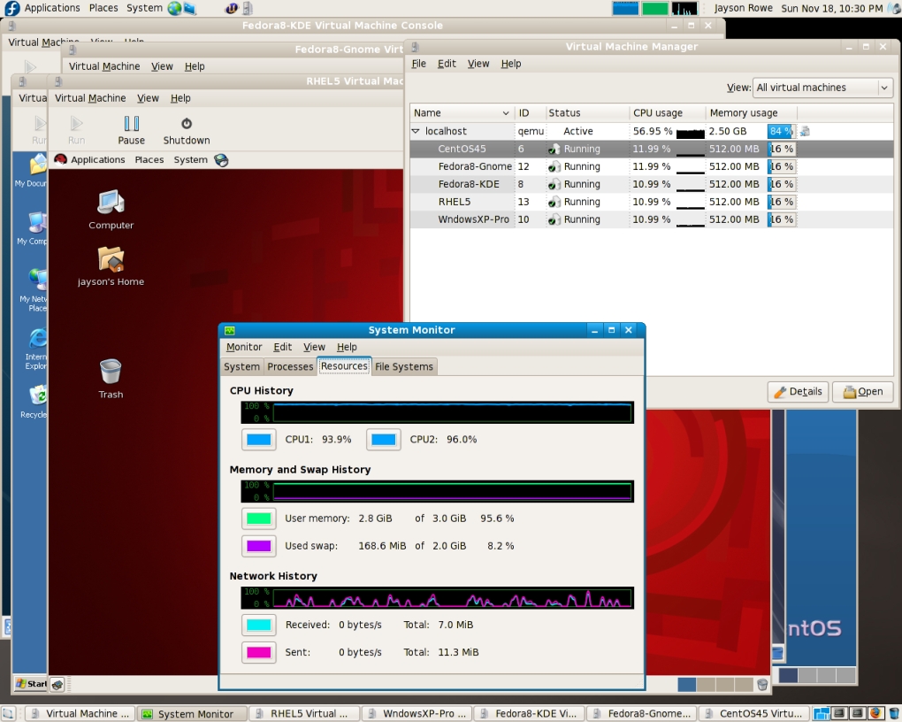902x722 pixels.
Task: Click the Open button in Virtual Machine Manager
Action: [863, 392]
